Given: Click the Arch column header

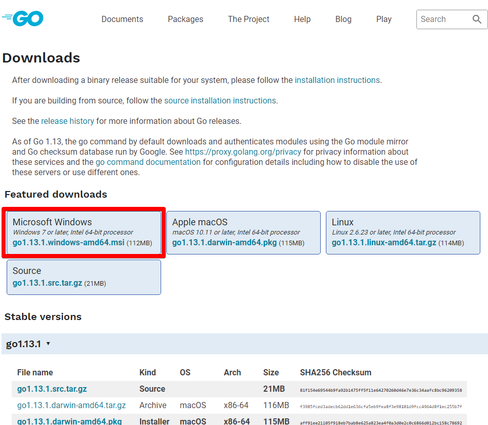Looking at the screenshot, I should (232, 372).
